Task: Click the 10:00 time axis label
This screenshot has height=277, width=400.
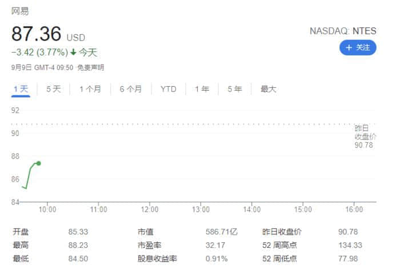Action: 47,210
